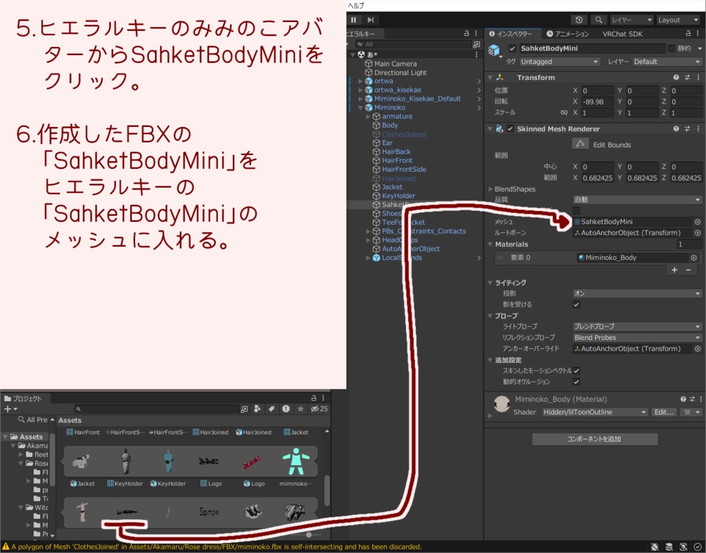Image resolution: width=706 pixels, height=553 pixels.
Task: Toggle the SahketBodyMini active checkbox
Action: [512, 49]
